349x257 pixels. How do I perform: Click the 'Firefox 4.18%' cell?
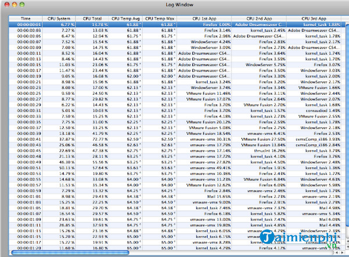coord(218,116)
